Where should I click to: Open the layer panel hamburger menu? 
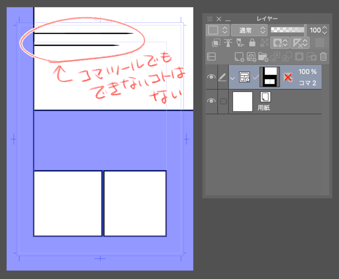click(x=210, y=19)
